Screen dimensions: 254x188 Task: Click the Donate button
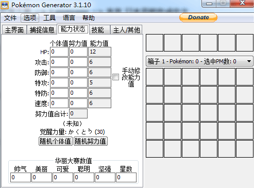198,18
